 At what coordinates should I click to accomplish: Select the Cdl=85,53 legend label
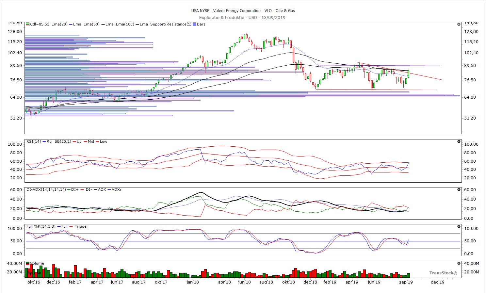(x=40, y=24)
